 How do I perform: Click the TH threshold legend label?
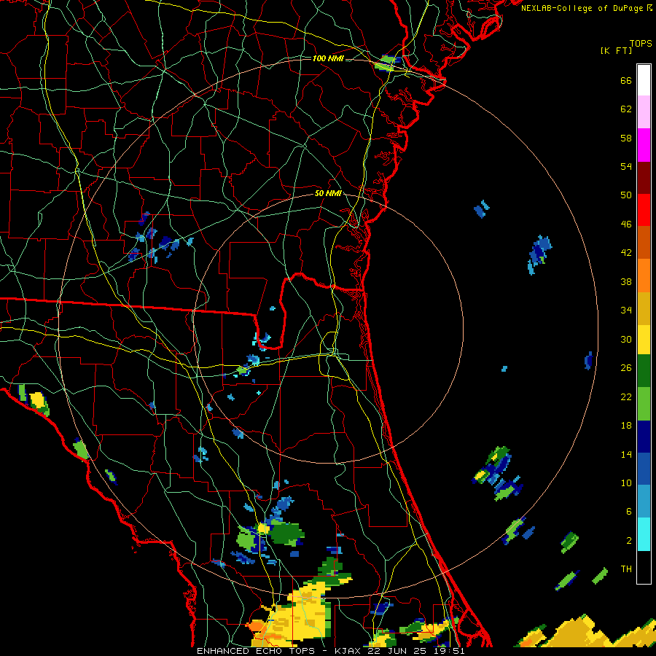(626, 569)
